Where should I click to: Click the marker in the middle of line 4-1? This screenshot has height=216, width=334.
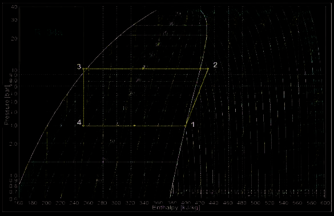pos(134,126)
